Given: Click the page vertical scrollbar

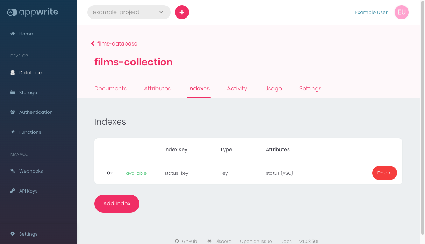Looking at the screenshot, I should (x=422, y=119).
